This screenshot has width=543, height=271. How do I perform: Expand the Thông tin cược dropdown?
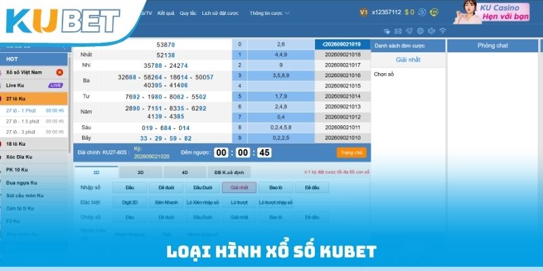click(269, 13)
